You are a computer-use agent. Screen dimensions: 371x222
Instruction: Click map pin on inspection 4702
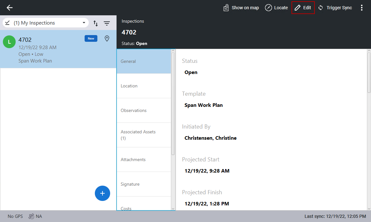click(107, 39)
